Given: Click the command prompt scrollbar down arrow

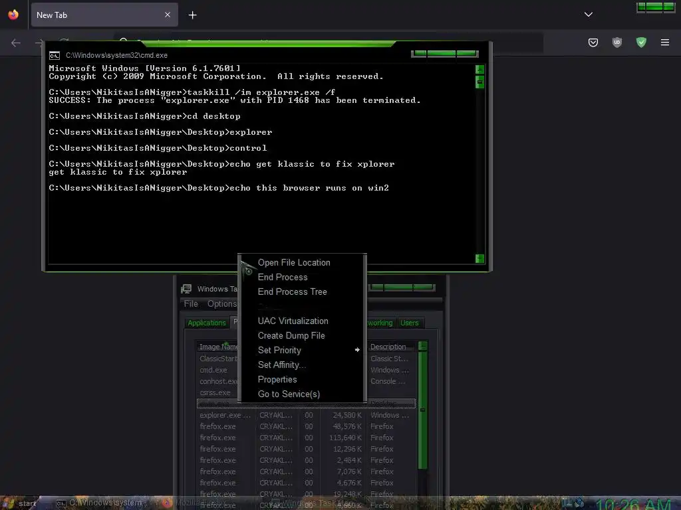Looking at the screenshot, I should [479, 259].
